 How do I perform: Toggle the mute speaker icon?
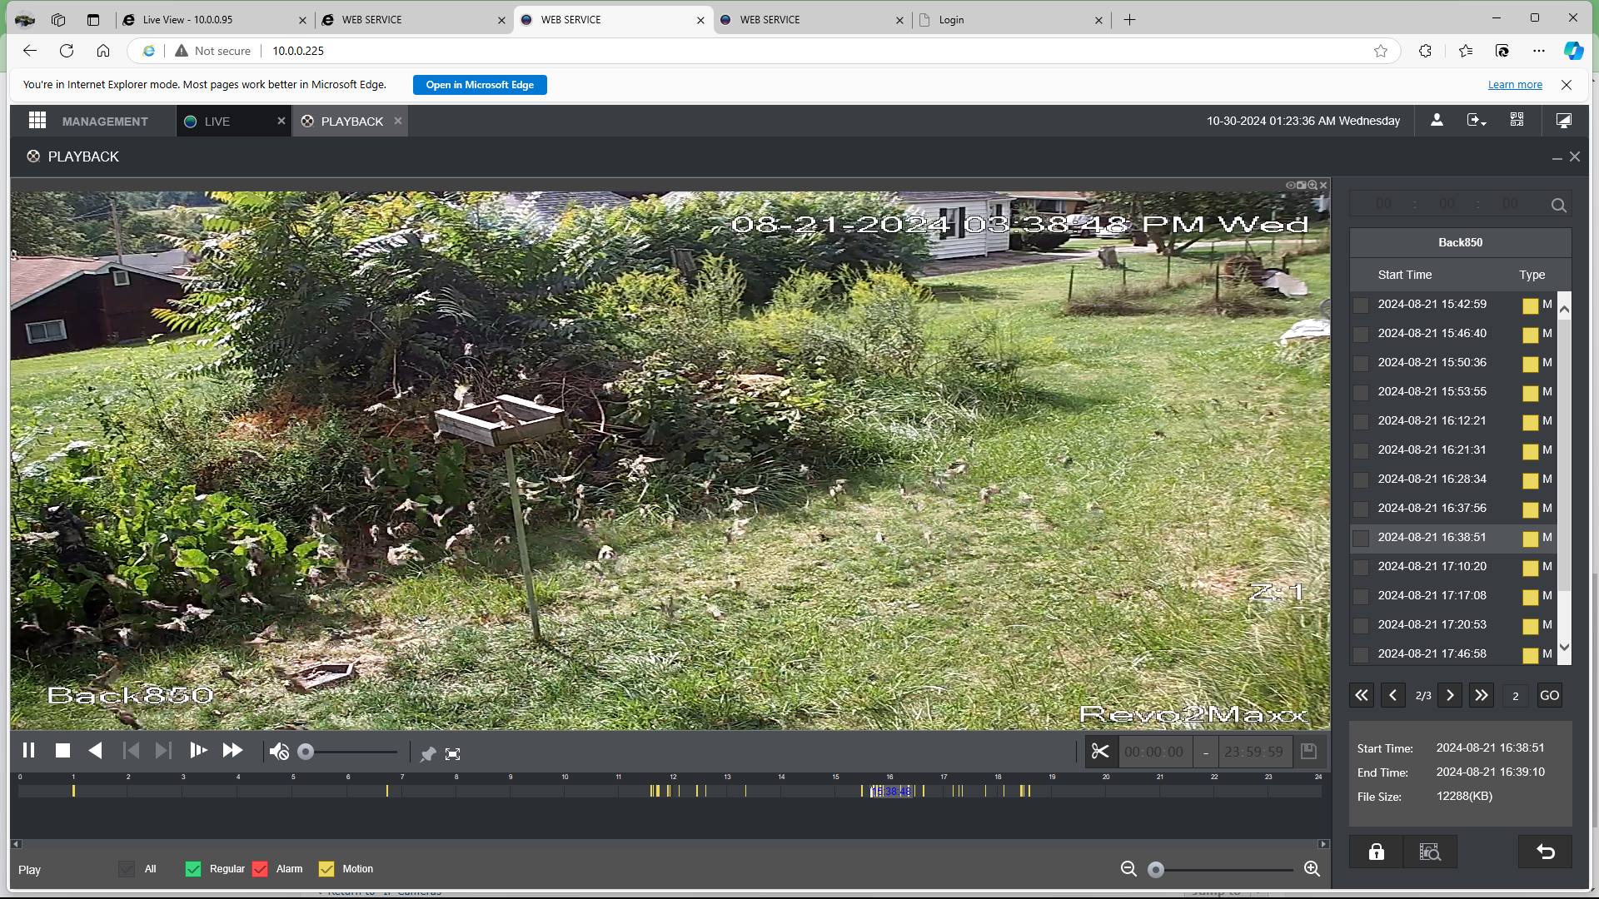[279, 752]
